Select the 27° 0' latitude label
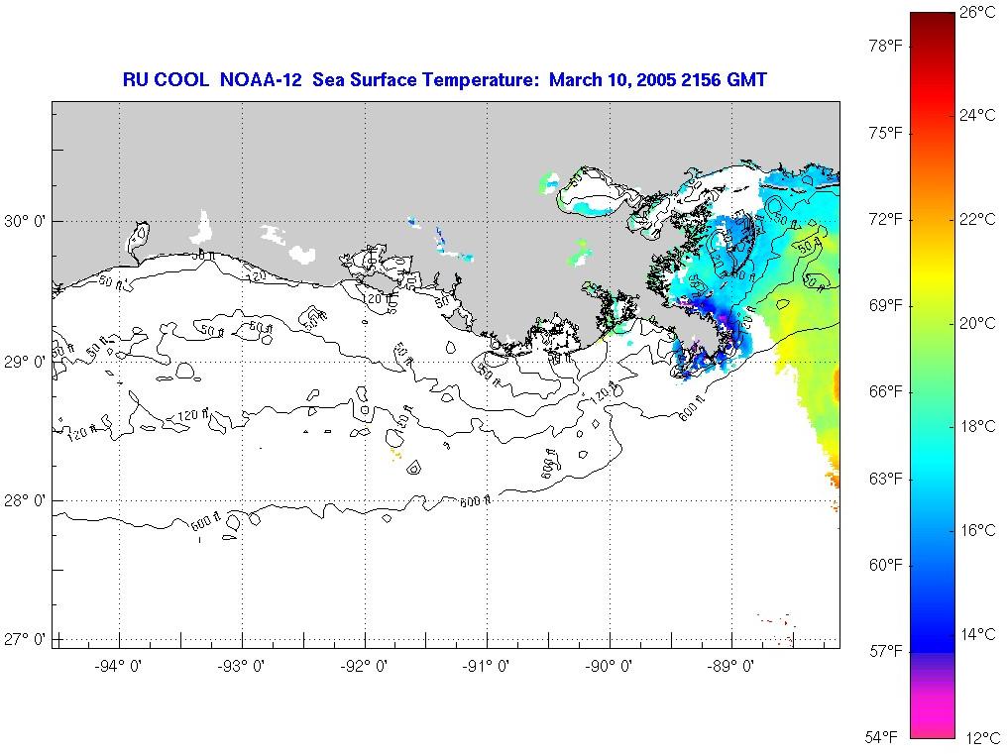Screen dimensions: 1007x754 [25, 640]
